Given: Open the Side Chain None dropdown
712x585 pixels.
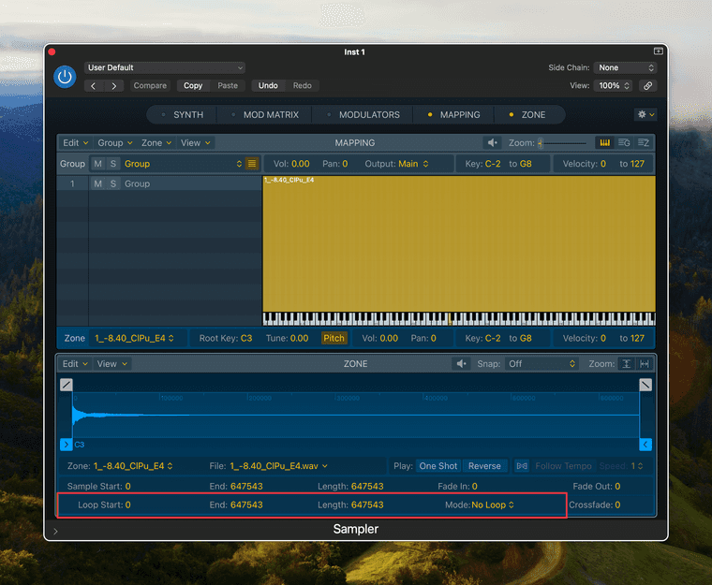Looking at the screenshot, I should pos(625,67).
